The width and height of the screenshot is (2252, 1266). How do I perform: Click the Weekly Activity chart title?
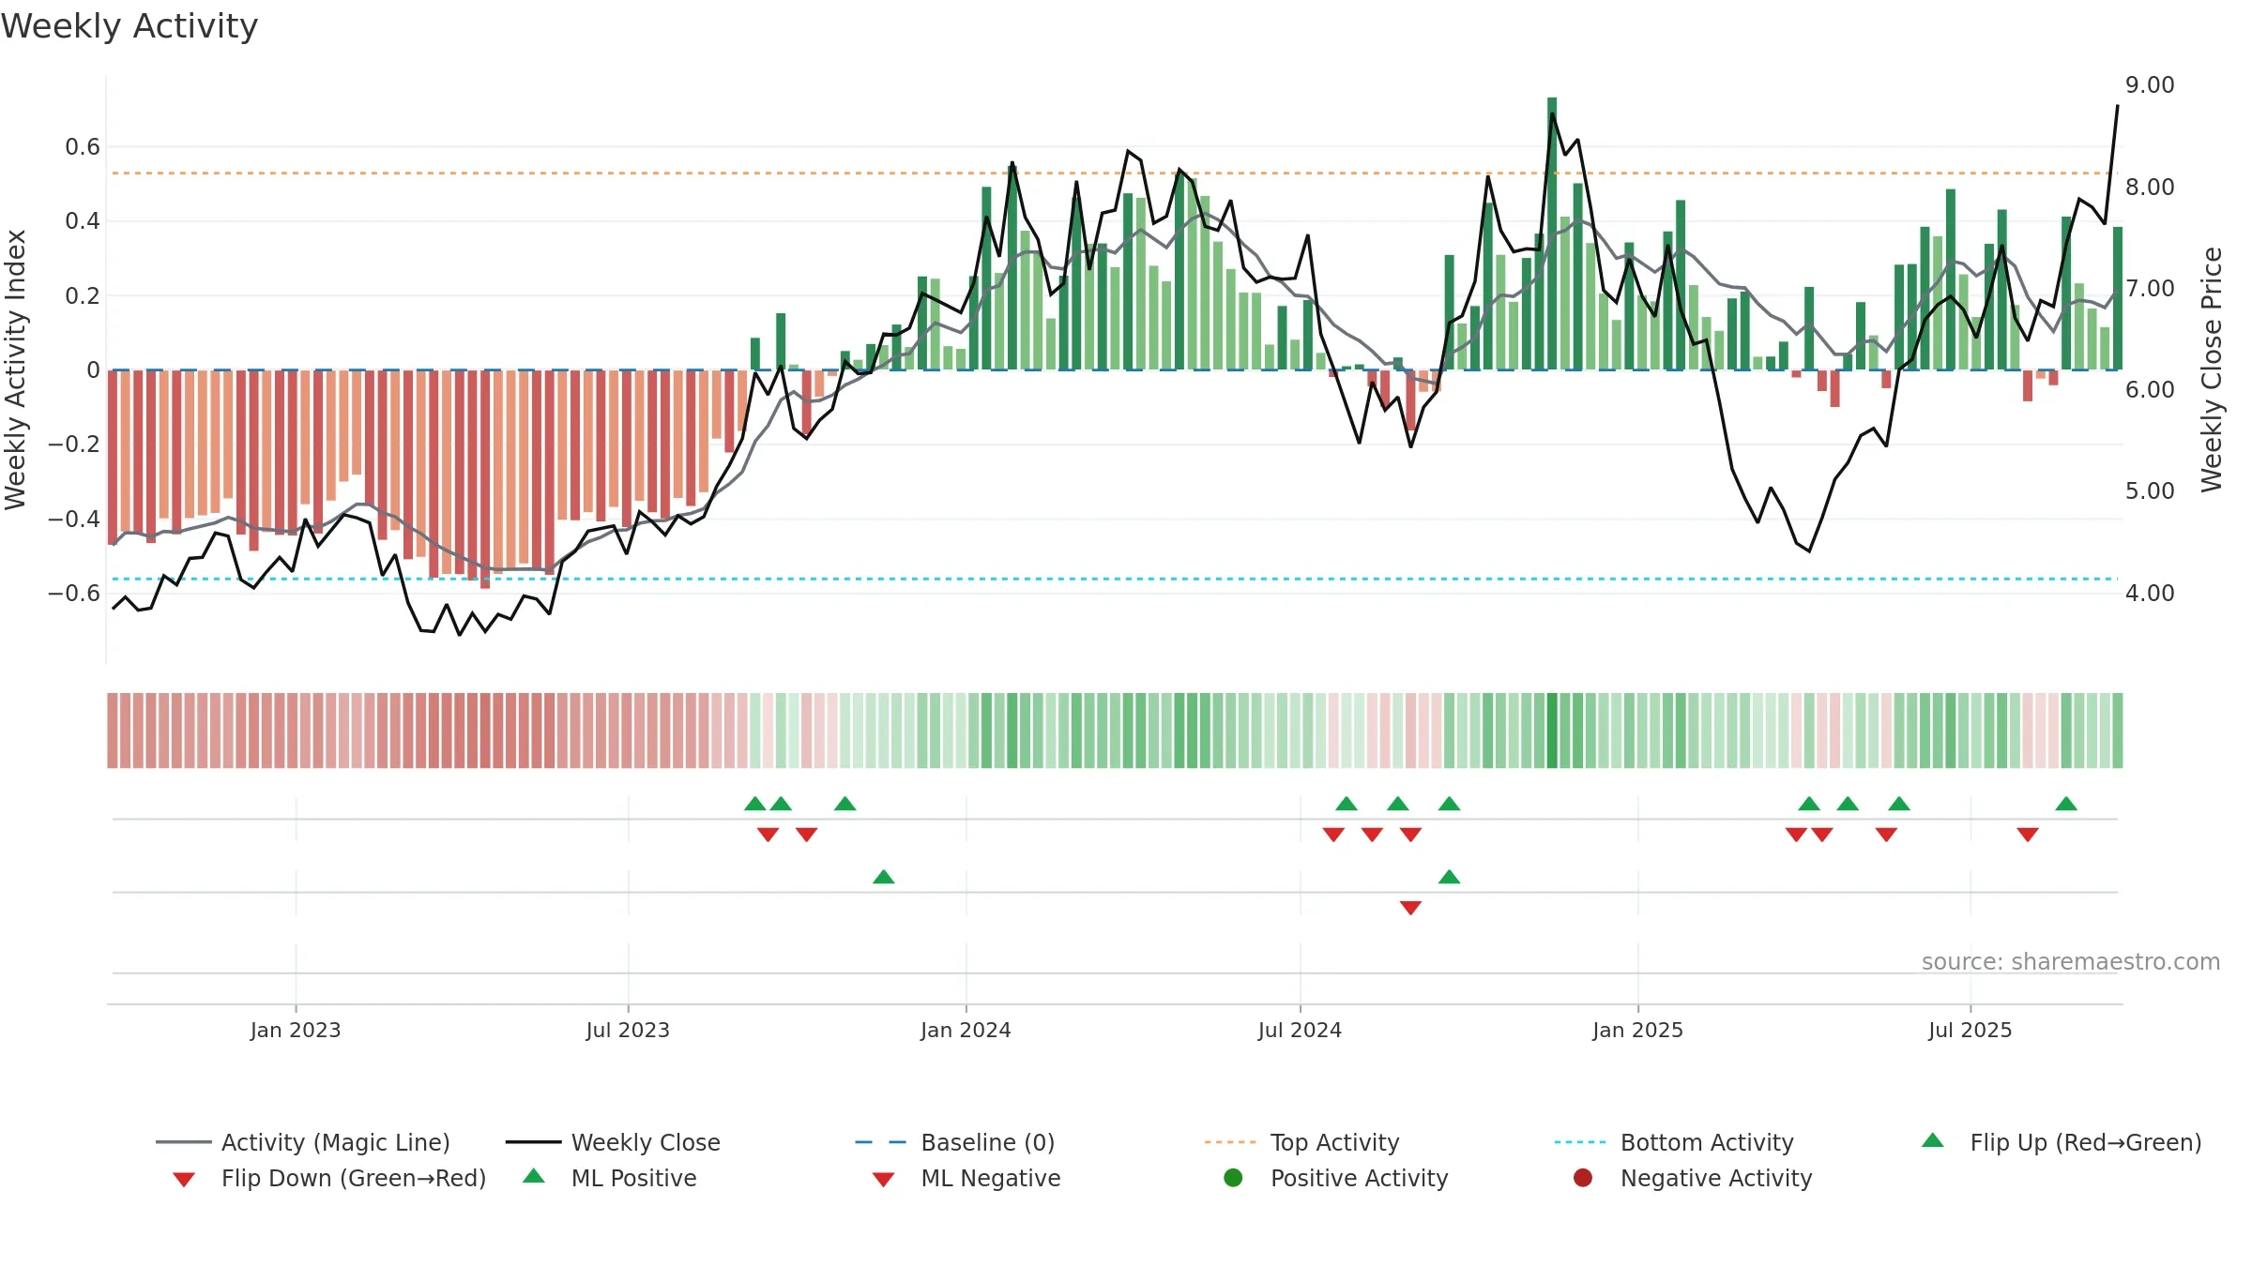pos(129,26)
